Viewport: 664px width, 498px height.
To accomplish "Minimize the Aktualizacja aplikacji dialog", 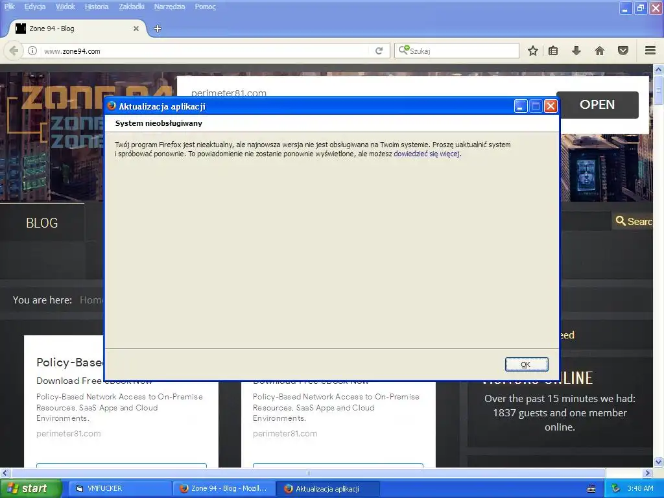I will pos(521,106).
